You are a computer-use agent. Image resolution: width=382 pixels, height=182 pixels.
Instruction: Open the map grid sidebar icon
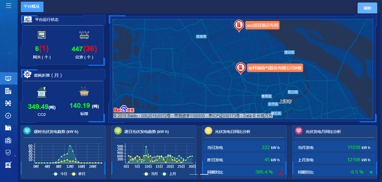point(8,140)
